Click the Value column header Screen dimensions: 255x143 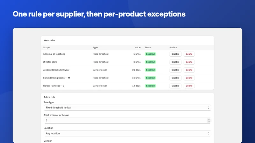137,47
